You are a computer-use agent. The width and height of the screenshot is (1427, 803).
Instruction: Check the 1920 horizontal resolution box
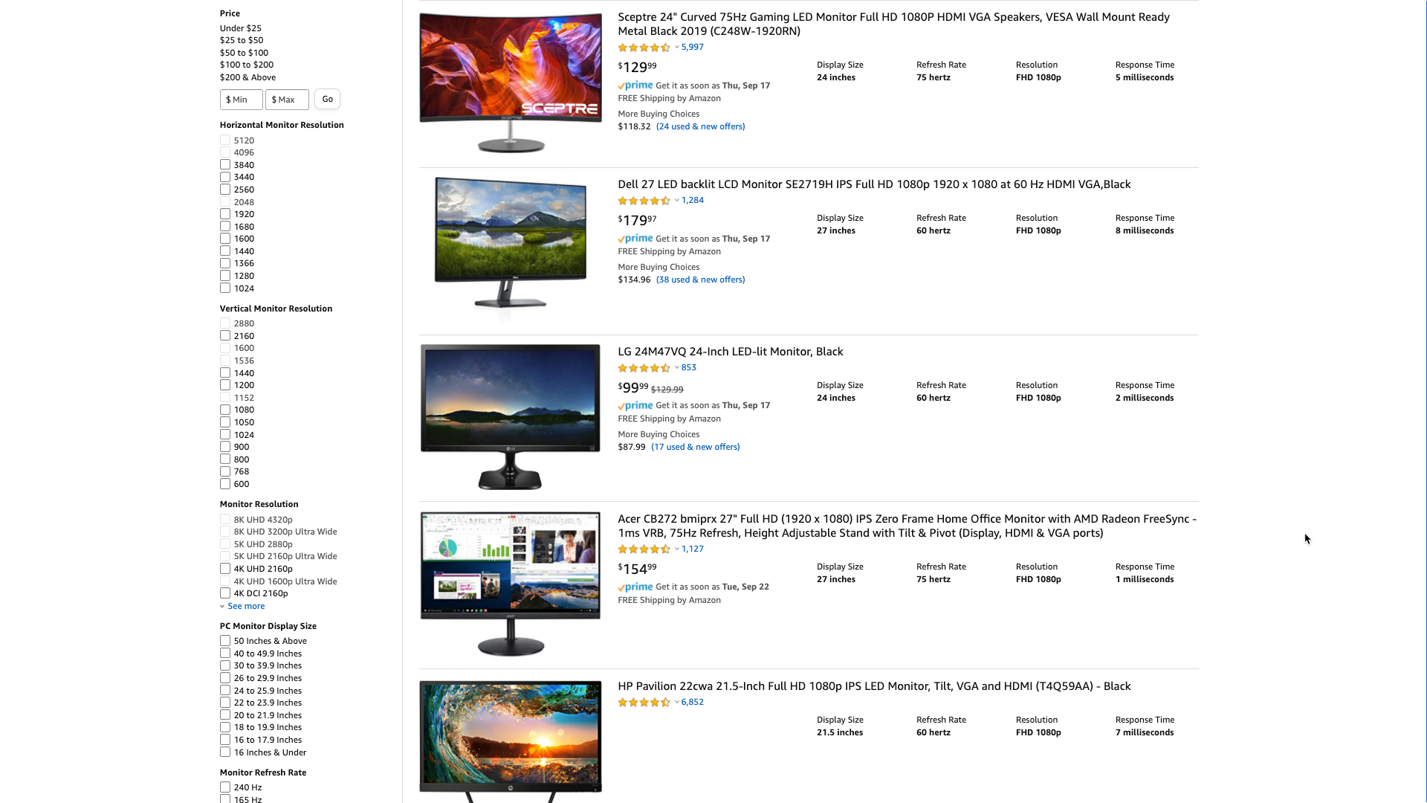click(x=225, y=214)
